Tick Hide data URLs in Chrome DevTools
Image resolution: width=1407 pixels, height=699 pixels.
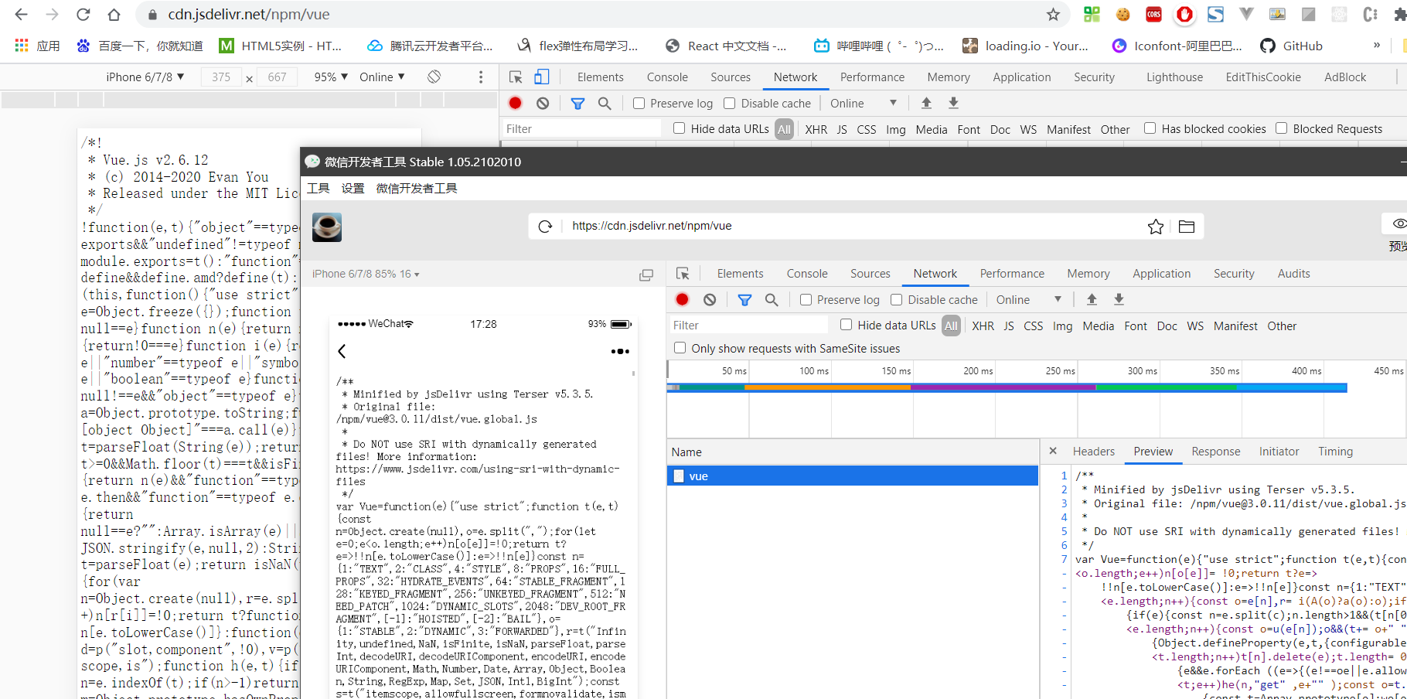tap(679, 128)
